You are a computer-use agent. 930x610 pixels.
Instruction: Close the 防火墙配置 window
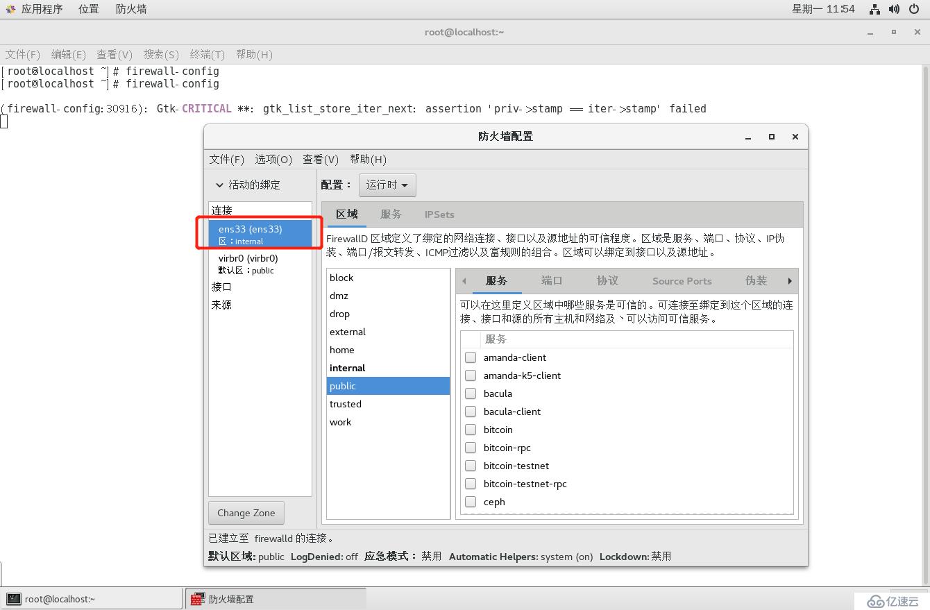point(795,137)
